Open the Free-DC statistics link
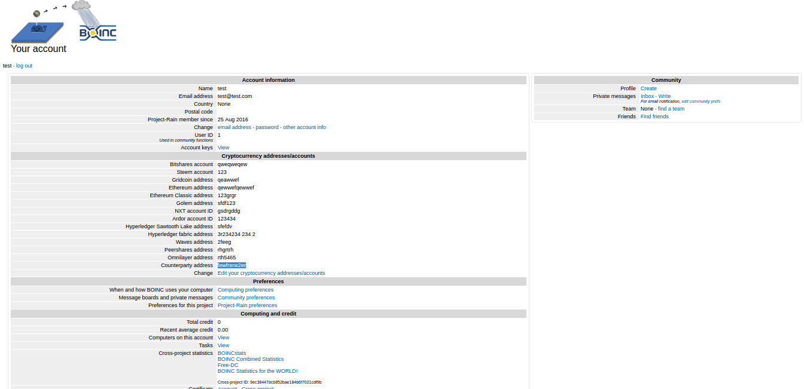This screenshot has width=804, height=389. [x=228, y=365]
